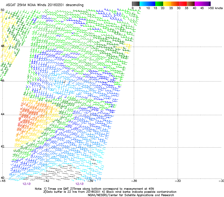224x197 pixels.
Task: Click the cyan 5-10 knots legend swatch
Action: (x=143, y=4)
